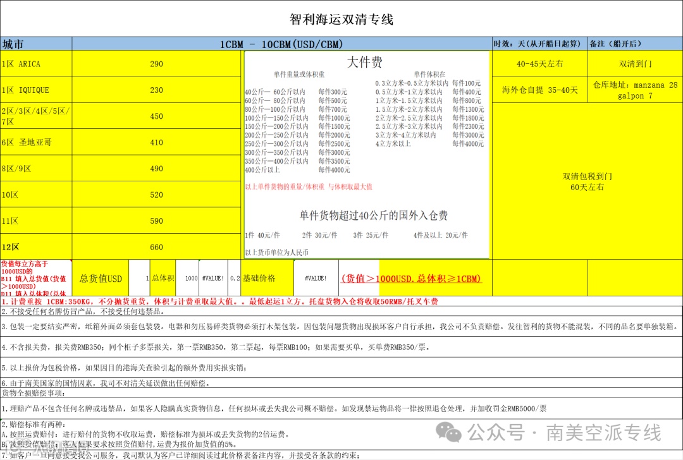Click the input cell containing 1000
The height and width of the screenshot is (460, 683).
(x=187, y=278)
